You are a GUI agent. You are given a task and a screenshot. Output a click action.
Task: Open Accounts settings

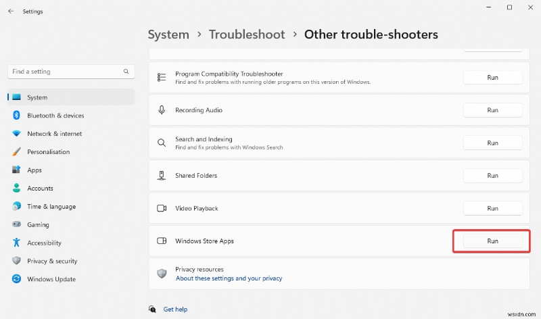[40, 189]
